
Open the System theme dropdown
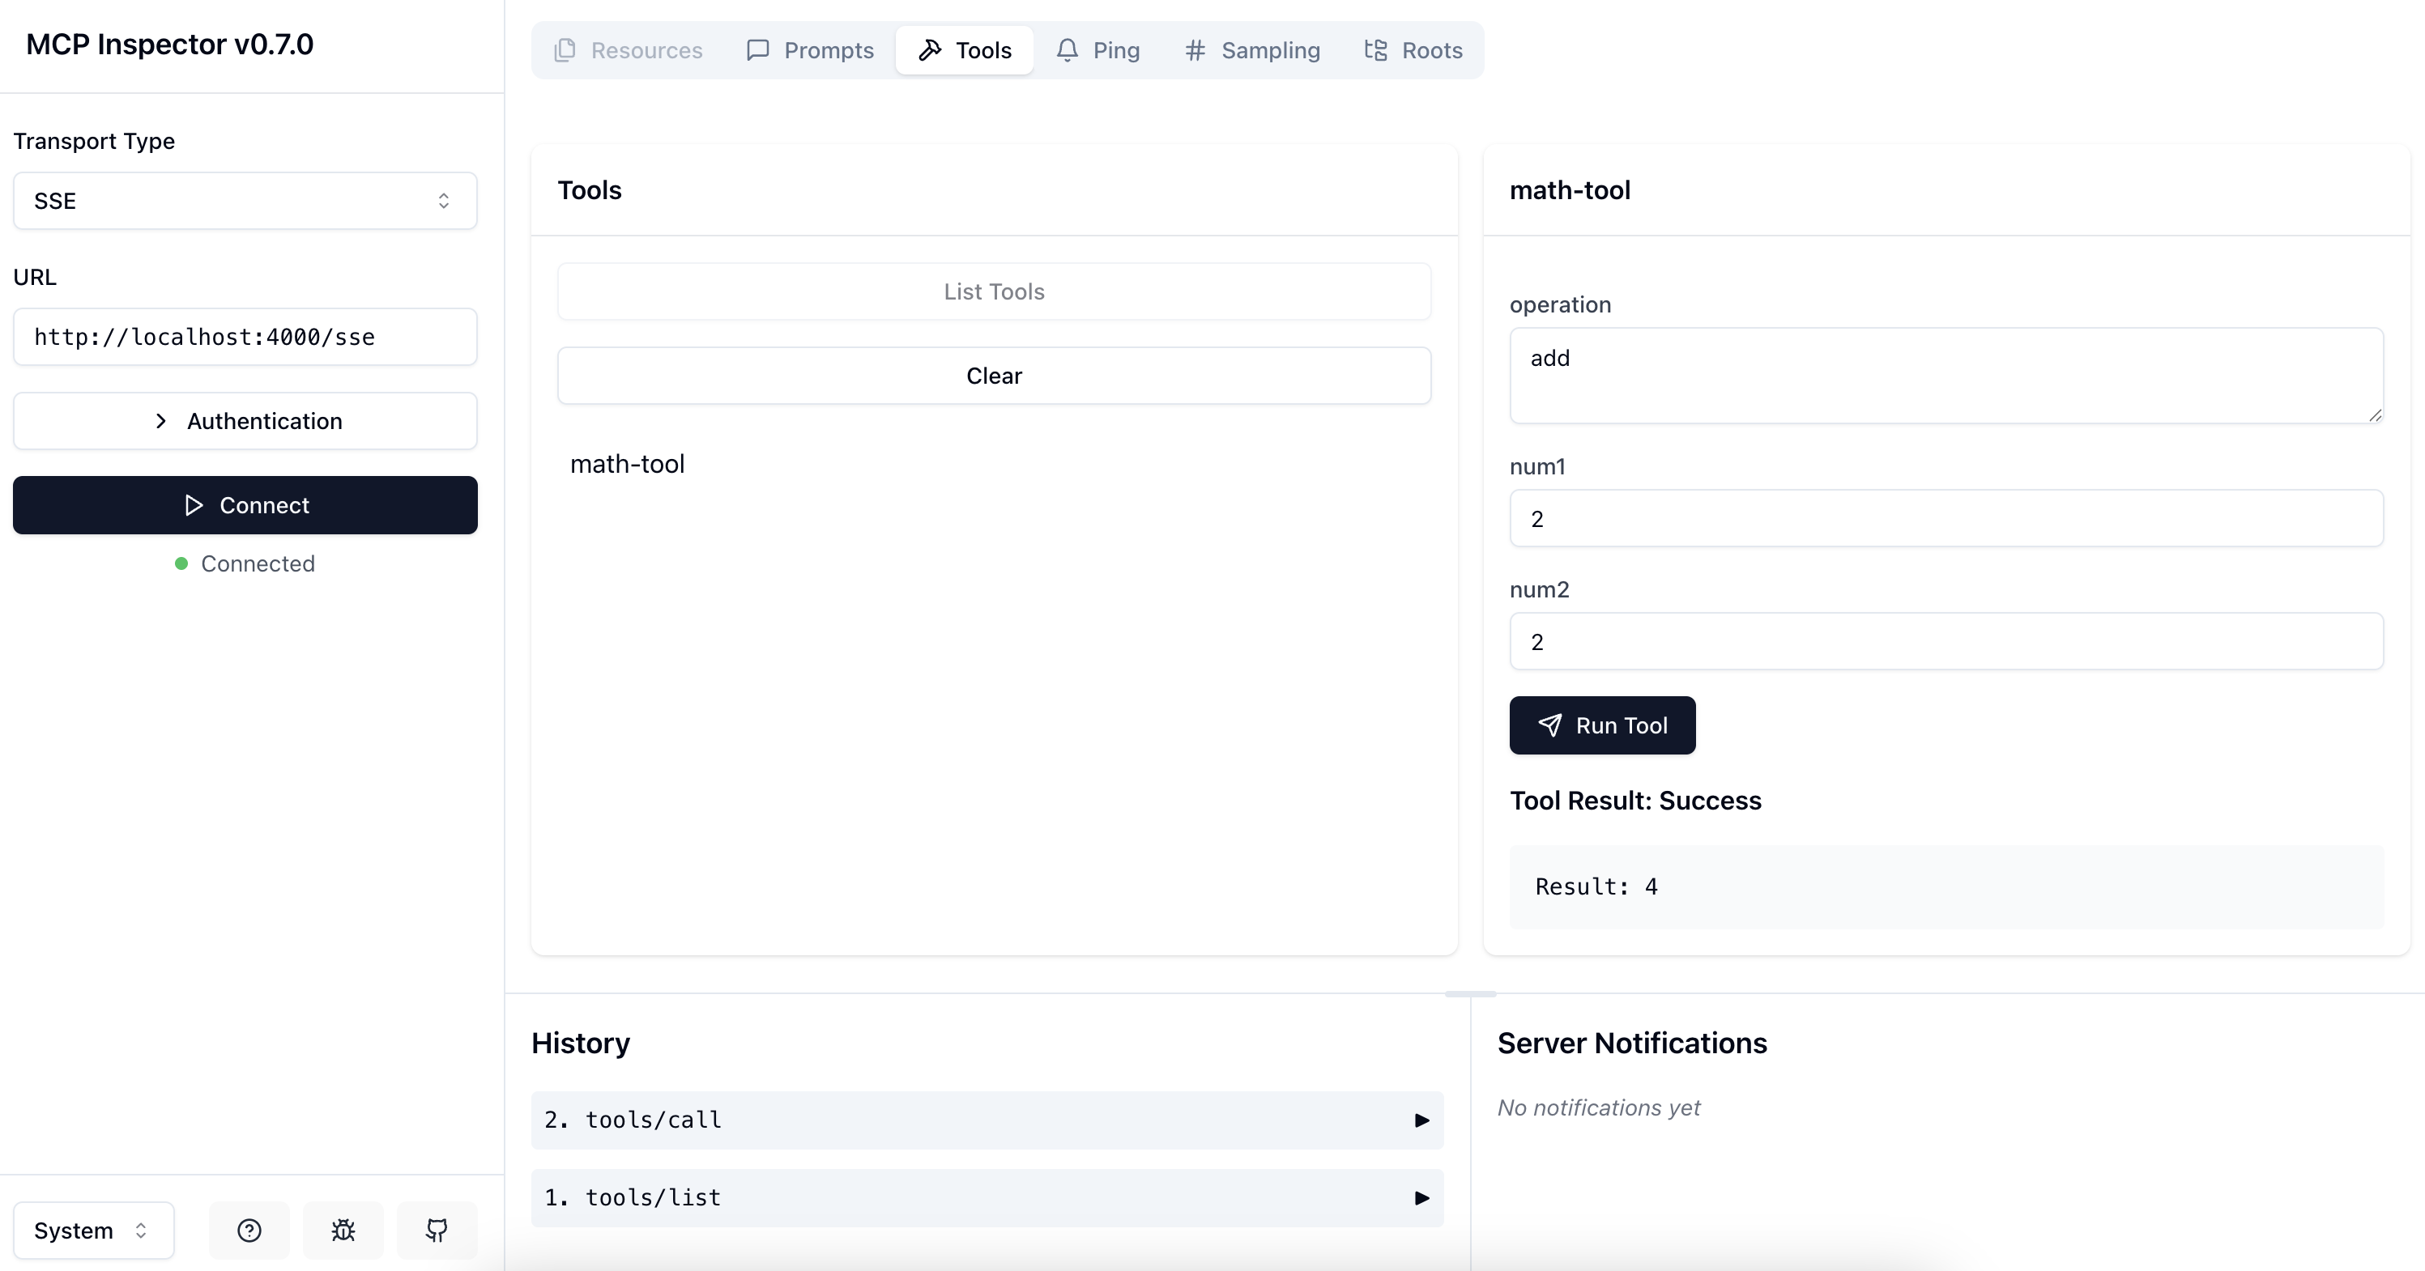click(93, 1230)
